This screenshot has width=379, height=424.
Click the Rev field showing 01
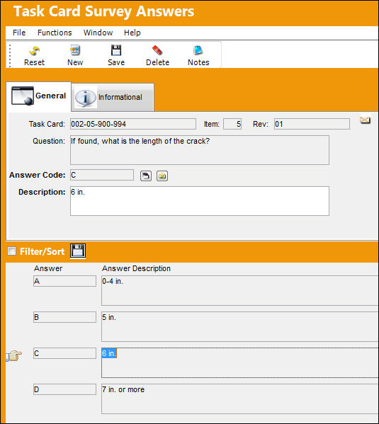(312, 124)
